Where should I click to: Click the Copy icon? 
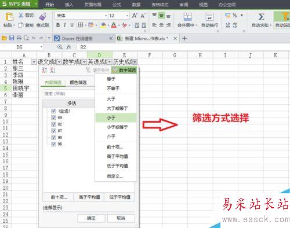point(21,25)
